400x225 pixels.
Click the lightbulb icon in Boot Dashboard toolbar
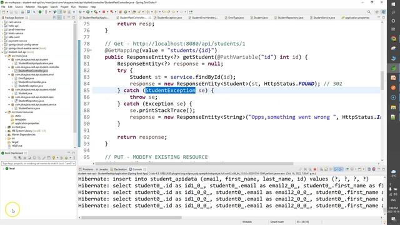(x=54, y=158)
